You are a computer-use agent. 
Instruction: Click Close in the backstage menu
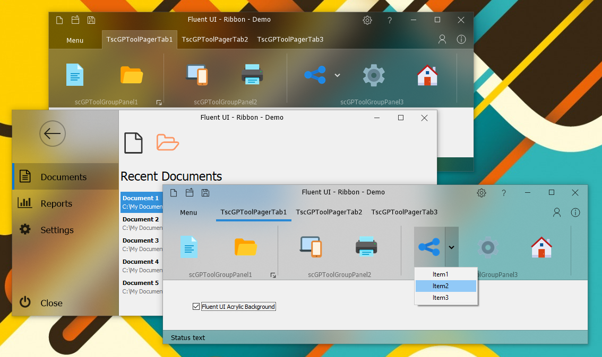(x=66, y=302)
